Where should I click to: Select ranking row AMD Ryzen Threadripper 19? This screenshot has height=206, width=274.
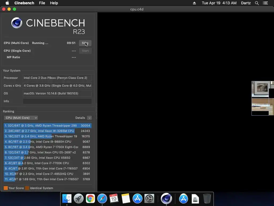tap(47, 136)
